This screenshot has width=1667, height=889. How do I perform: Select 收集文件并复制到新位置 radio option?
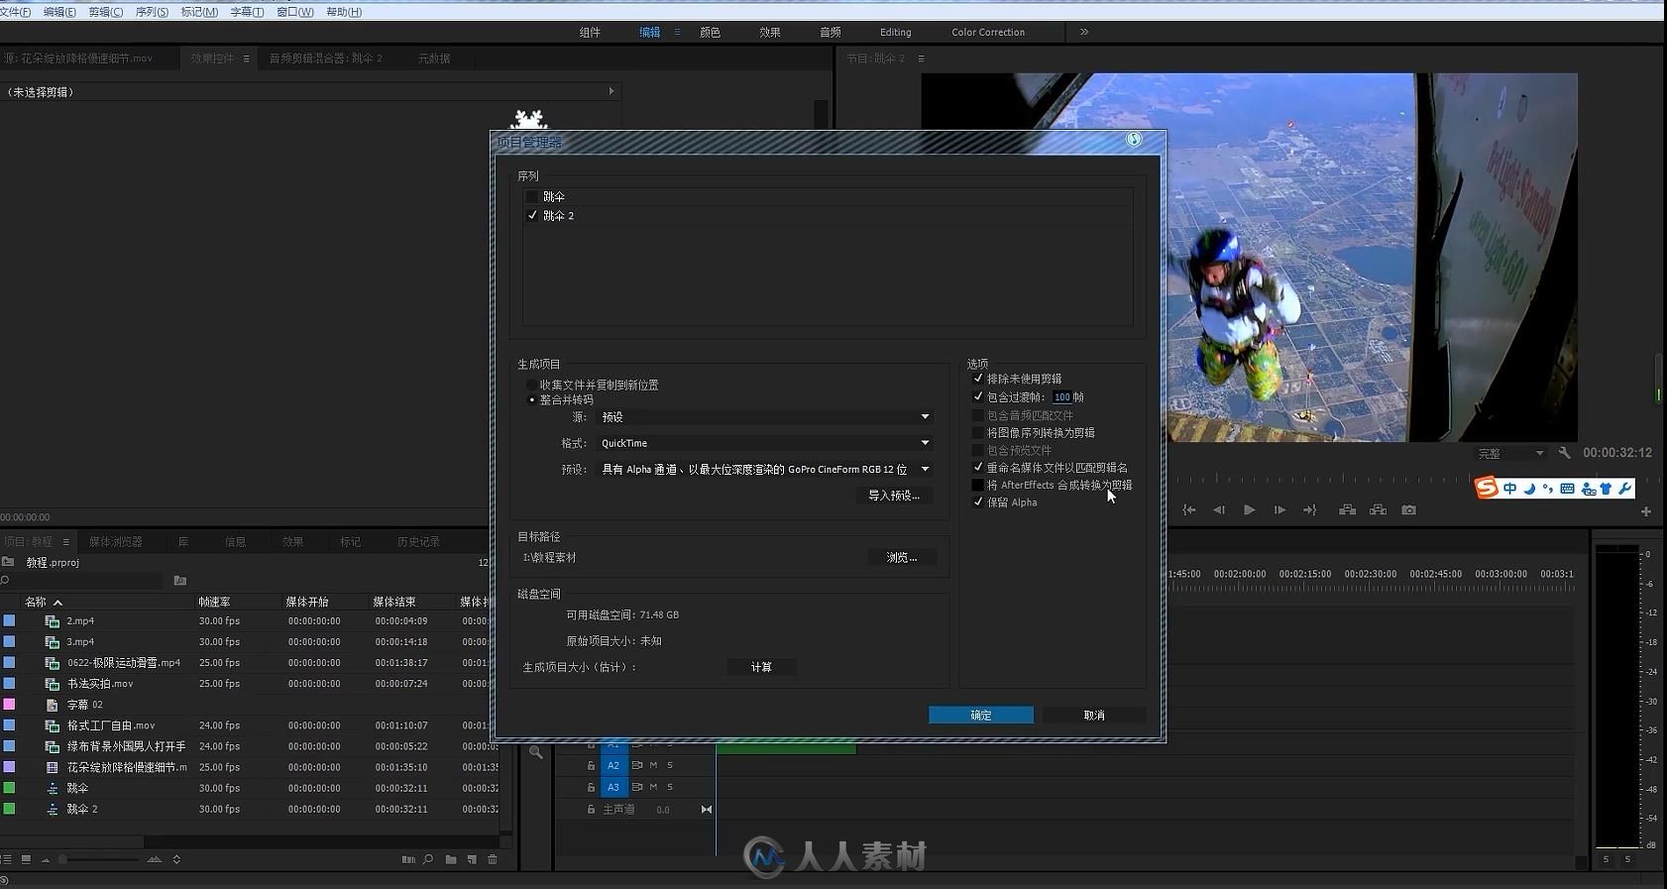pos(532,386)
